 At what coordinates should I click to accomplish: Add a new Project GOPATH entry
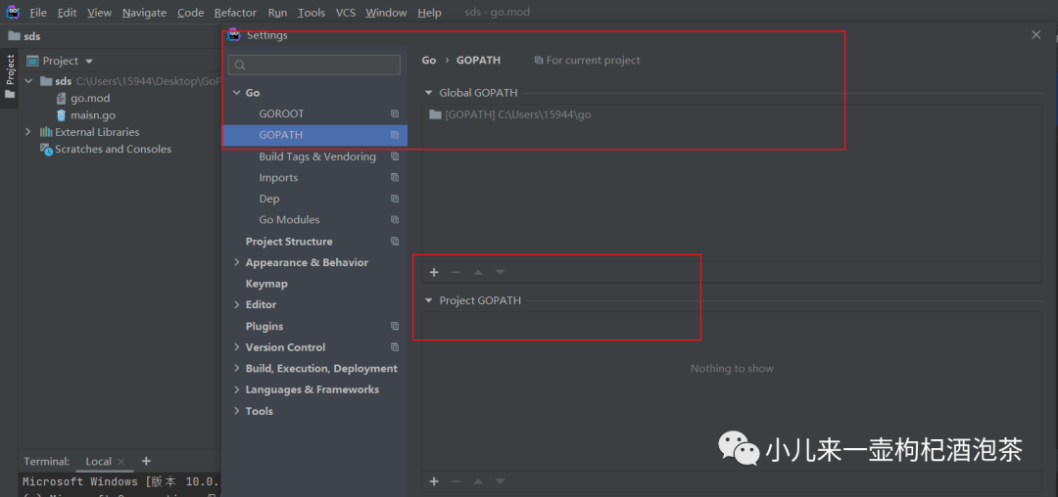coord(434,481)
